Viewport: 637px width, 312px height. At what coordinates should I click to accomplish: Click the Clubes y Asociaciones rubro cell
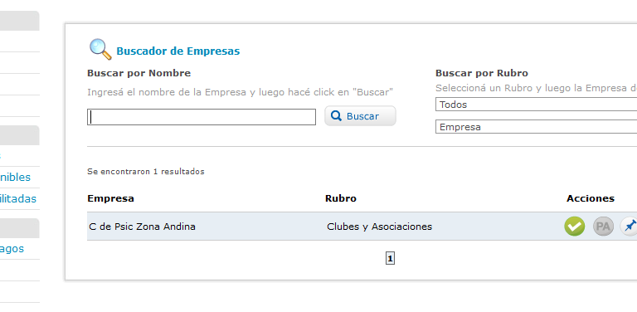(x=379, y=227)
